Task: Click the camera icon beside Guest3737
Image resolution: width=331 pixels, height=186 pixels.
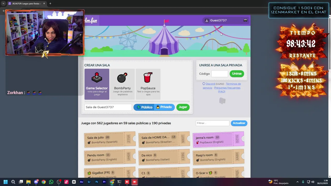Action: pos(245,20)
